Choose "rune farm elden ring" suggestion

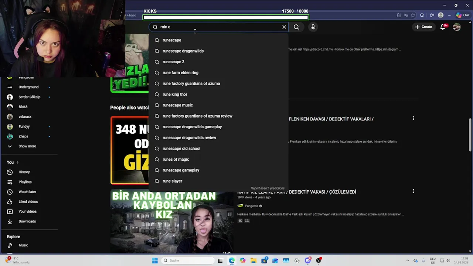pos(218,73)
